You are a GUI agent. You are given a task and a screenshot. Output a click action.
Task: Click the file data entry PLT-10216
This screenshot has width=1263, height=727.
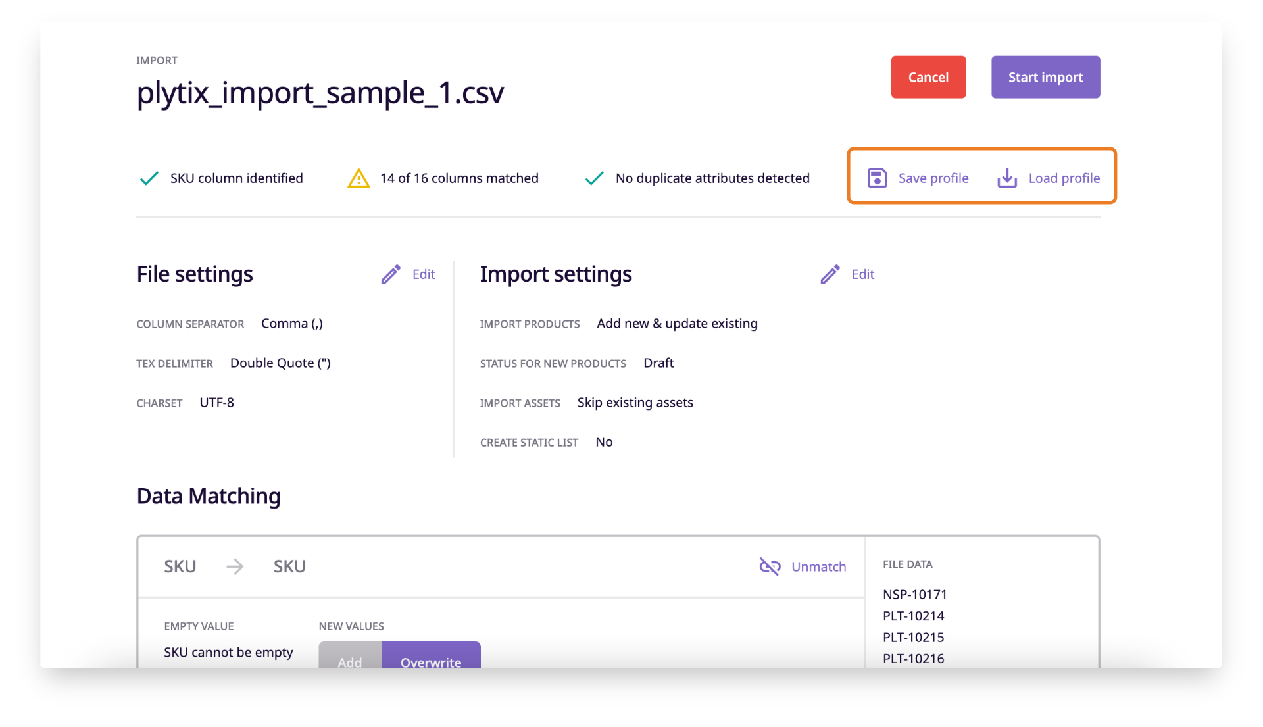tap(913, 659)
